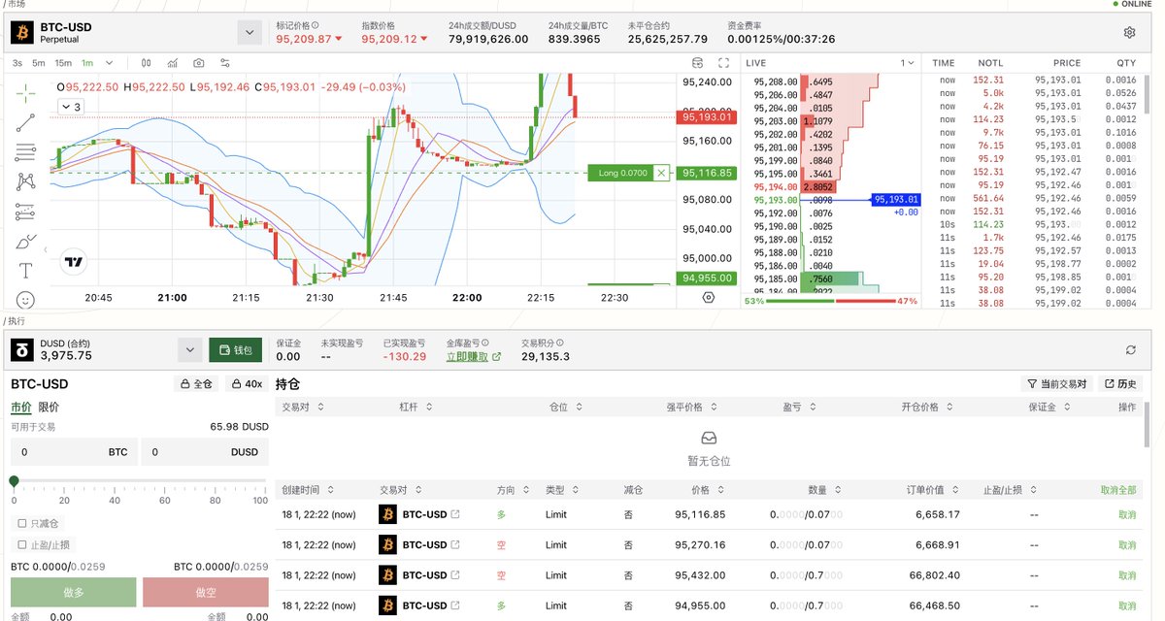The width and height of the screenshot is (1165, 621).
Task: Select the 市价 market order tab
Action: pos(20,407)
